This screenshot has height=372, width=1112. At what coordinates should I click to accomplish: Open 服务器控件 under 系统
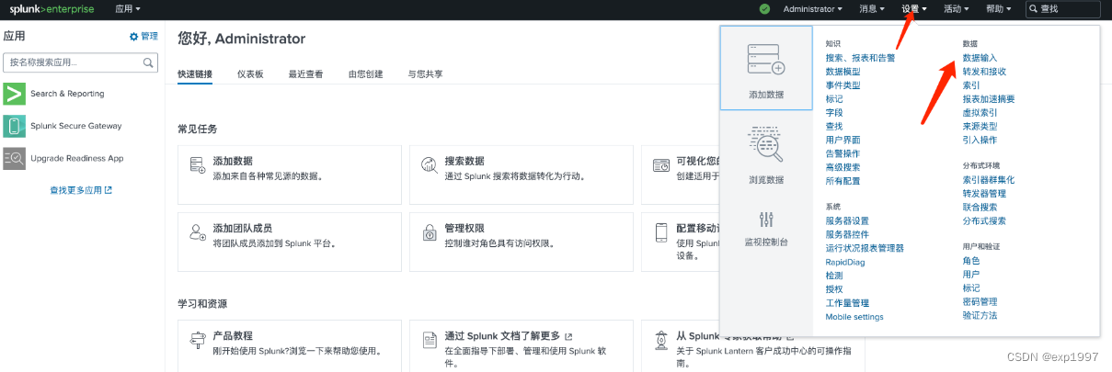[847, 234]
